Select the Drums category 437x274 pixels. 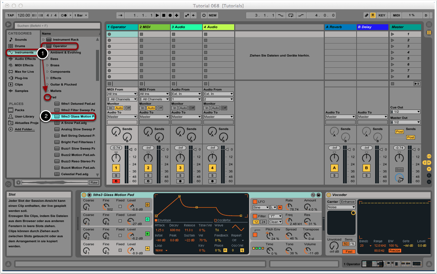coord(20,46)
